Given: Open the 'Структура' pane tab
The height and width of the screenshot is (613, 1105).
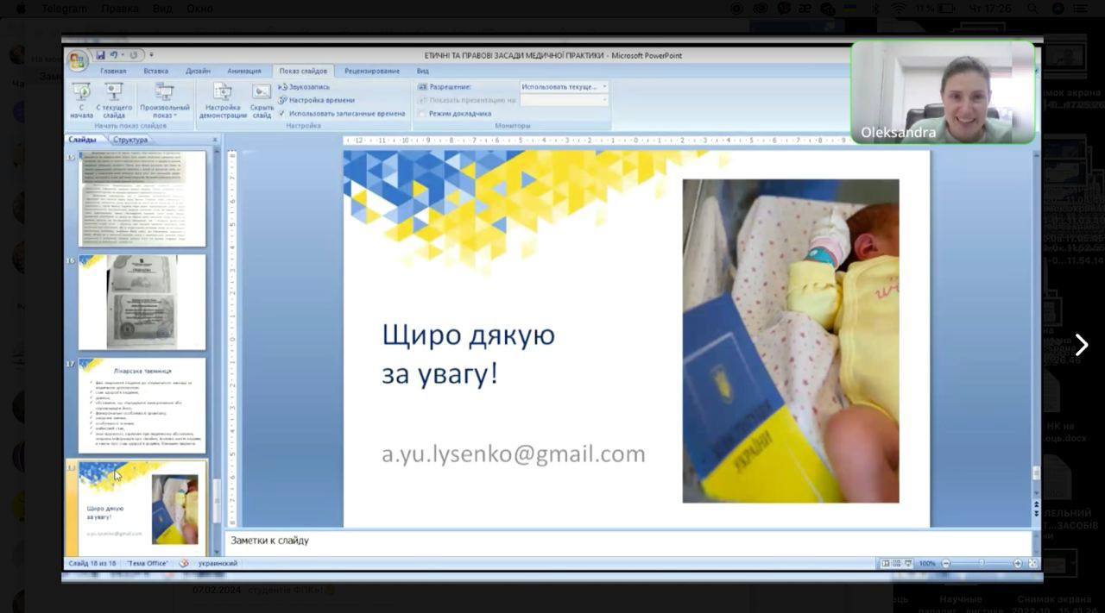Looking at the screenshot, I should (130, 140).
